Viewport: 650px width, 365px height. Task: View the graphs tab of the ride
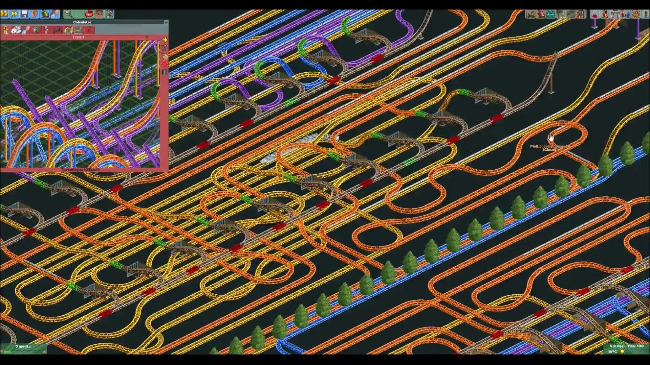point(79,30)
